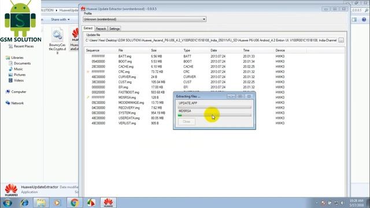Sort list by Size column header
This screenshot has height=208, width=370.
point(154,50)
